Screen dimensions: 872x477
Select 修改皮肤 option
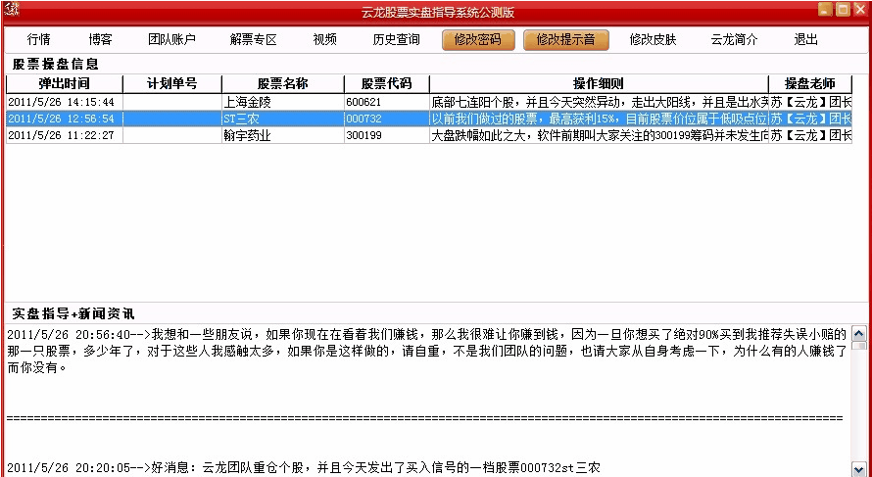653,39
